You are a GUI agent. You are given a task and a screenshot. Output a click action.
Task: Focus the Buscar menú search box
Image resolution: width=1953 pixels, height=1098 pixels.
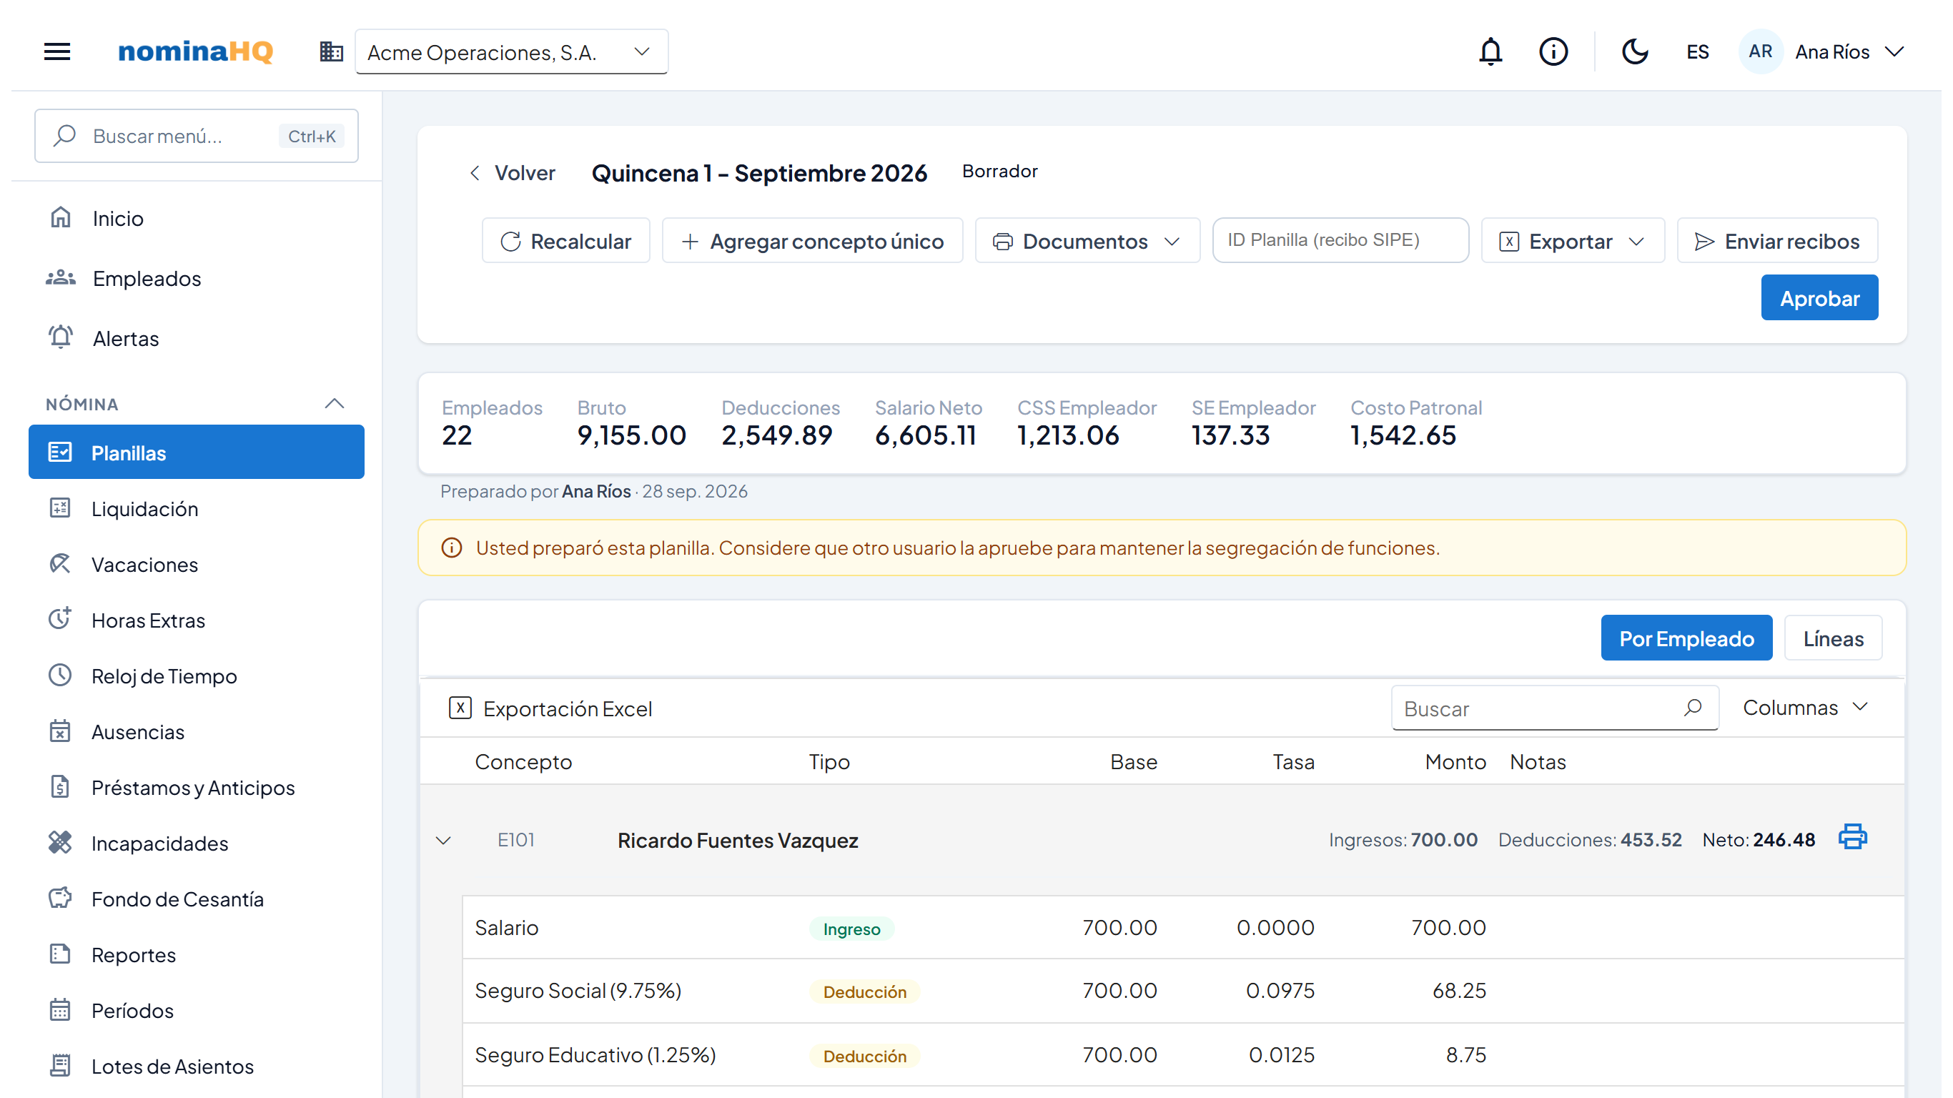[x=197, y=136]
